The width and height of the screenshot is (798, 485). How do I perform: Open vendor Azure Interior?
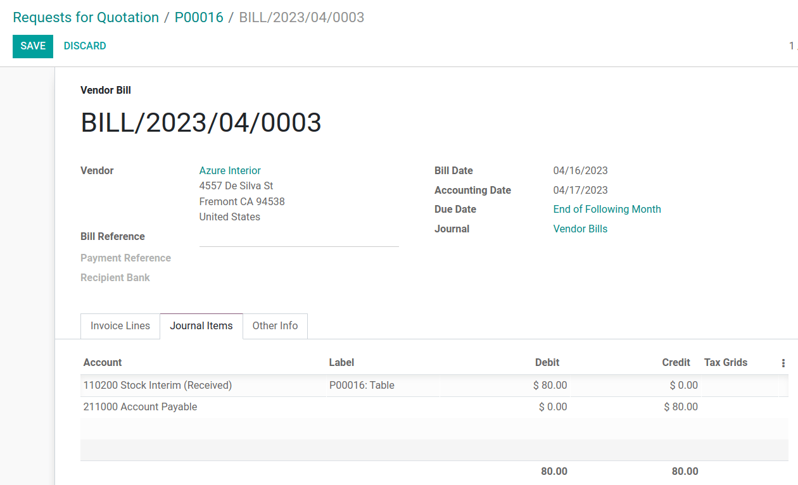tap(229, 170)
